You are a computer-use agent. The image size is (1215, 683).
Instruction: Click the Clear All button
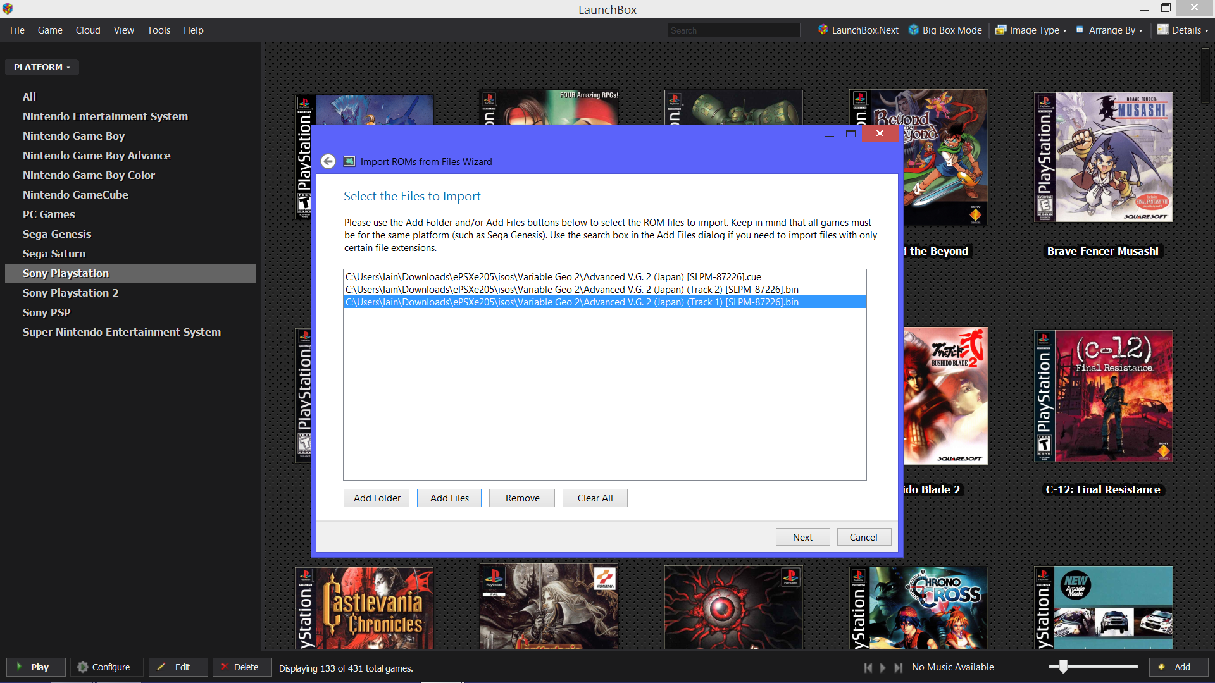pyautogui.click(x=595, y=498)
